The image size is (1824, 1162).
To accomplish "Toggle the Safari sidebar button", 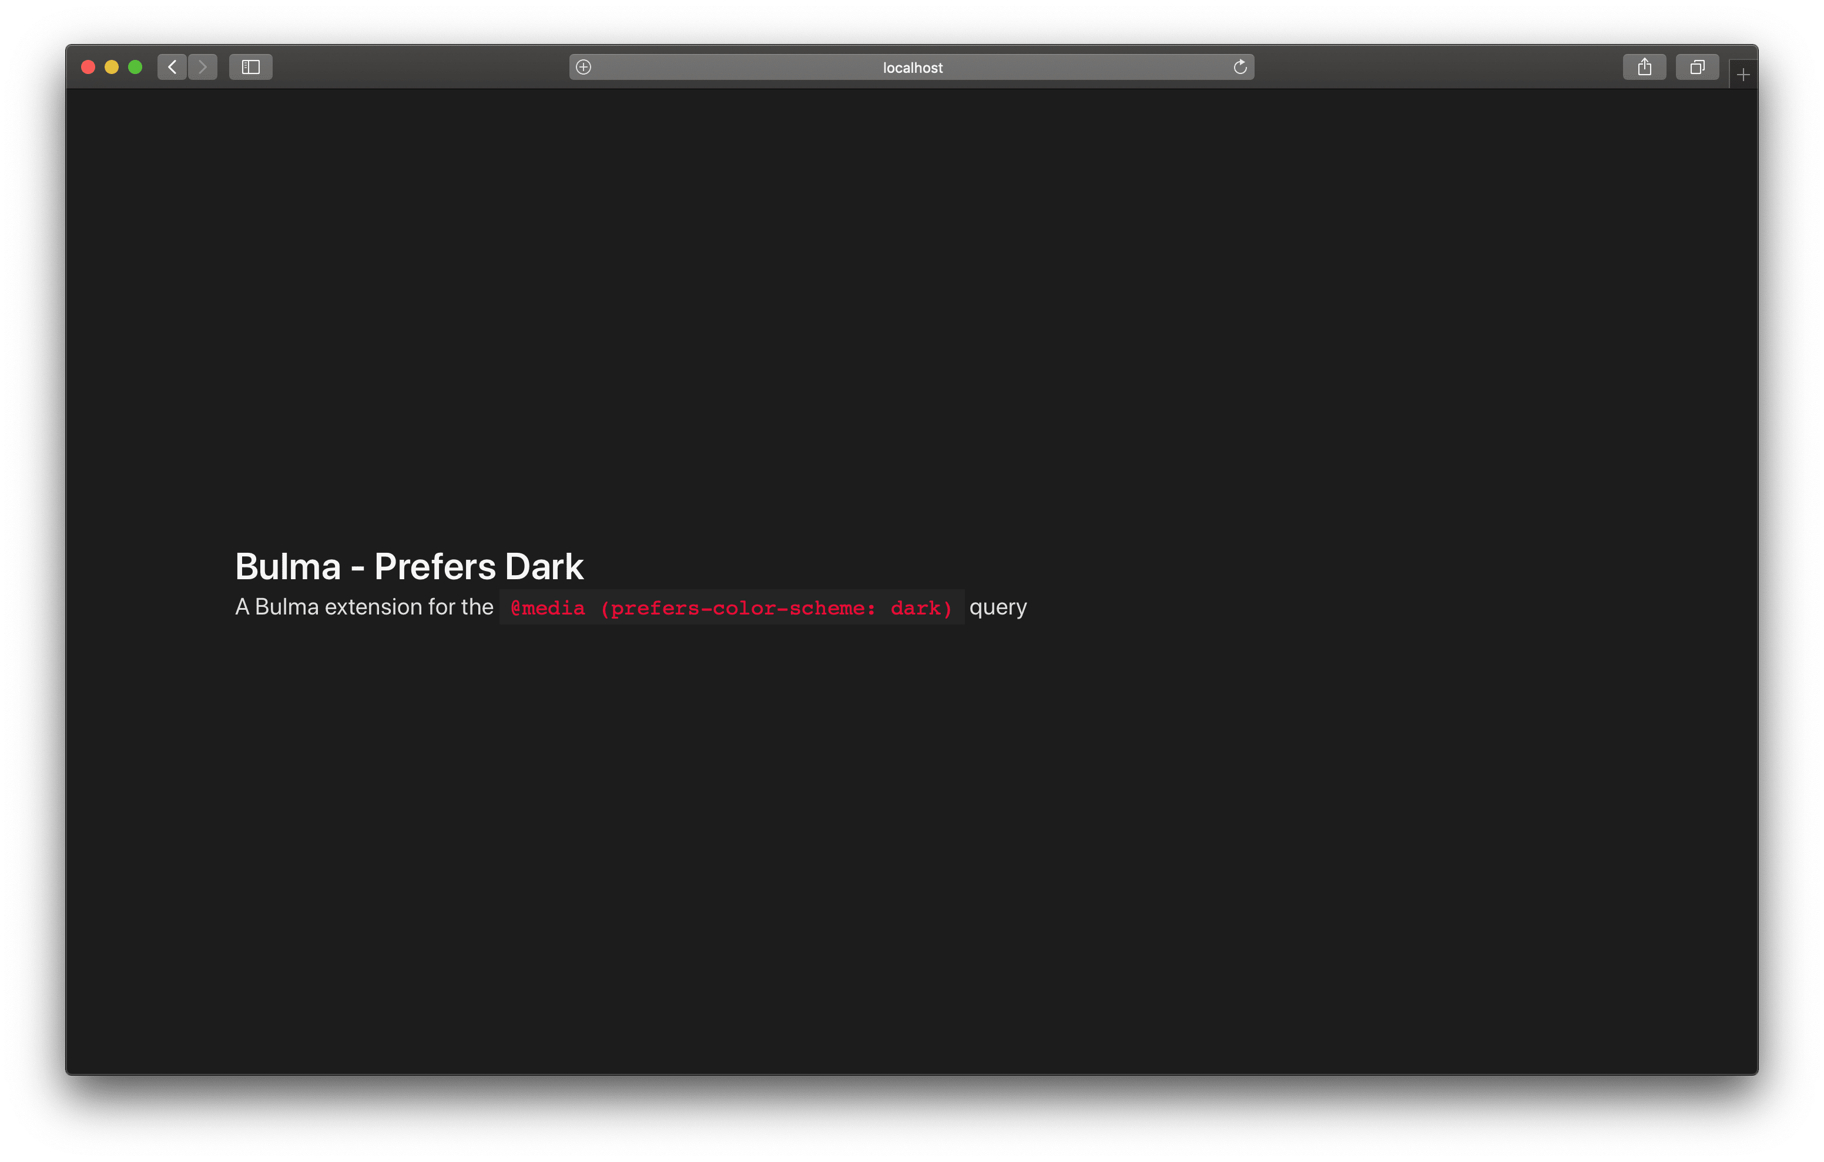I will coord(251,66).
